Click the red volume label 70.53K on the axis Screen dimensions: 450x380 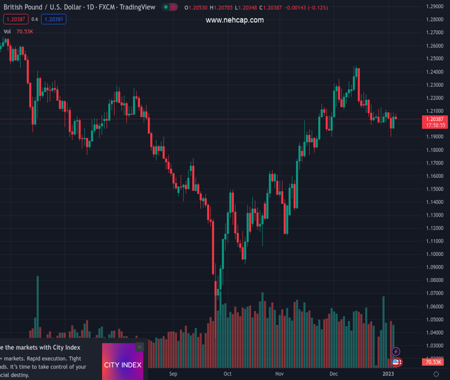[x=434, y=362]
